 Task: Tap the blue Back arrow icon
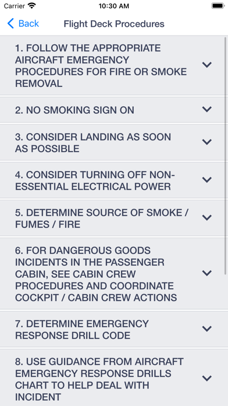point(10,23)
